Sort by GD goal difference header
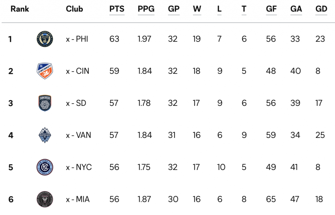 (321, 9)
